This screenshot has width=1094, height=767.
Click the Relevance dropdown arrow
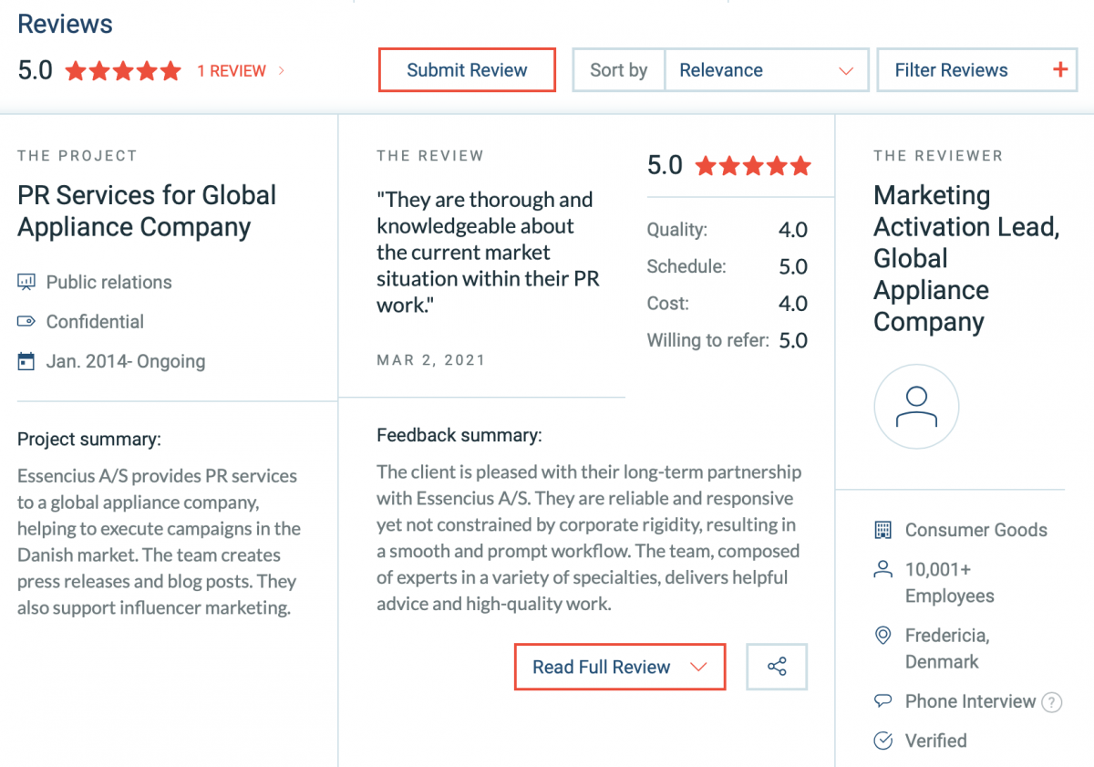pyautogui.click(x=846, y=71)
